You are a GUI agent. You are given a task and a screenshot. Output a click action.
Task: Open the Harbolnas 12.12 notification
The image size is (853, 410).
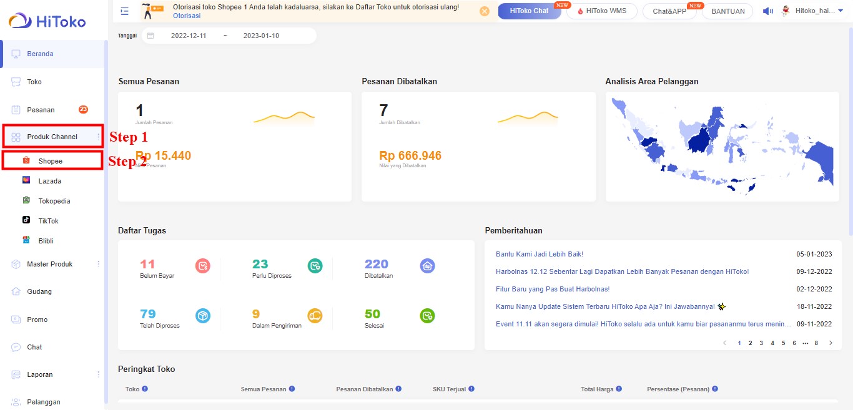tap(622, 271)
